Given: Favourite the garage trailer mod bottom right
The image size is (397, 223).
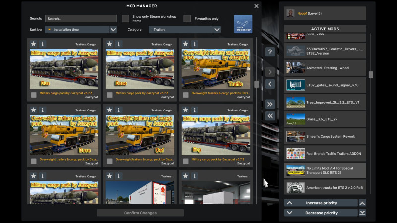Looking at the screenshot, I should point(185,176).
